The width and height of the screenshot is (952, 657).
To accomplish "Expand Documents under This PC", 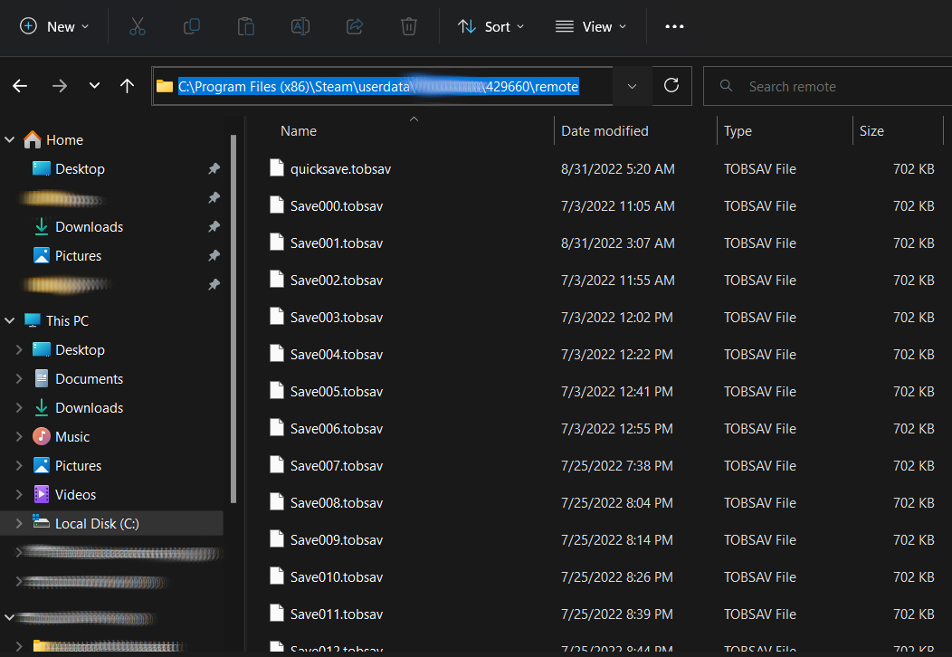I will 19,378.
